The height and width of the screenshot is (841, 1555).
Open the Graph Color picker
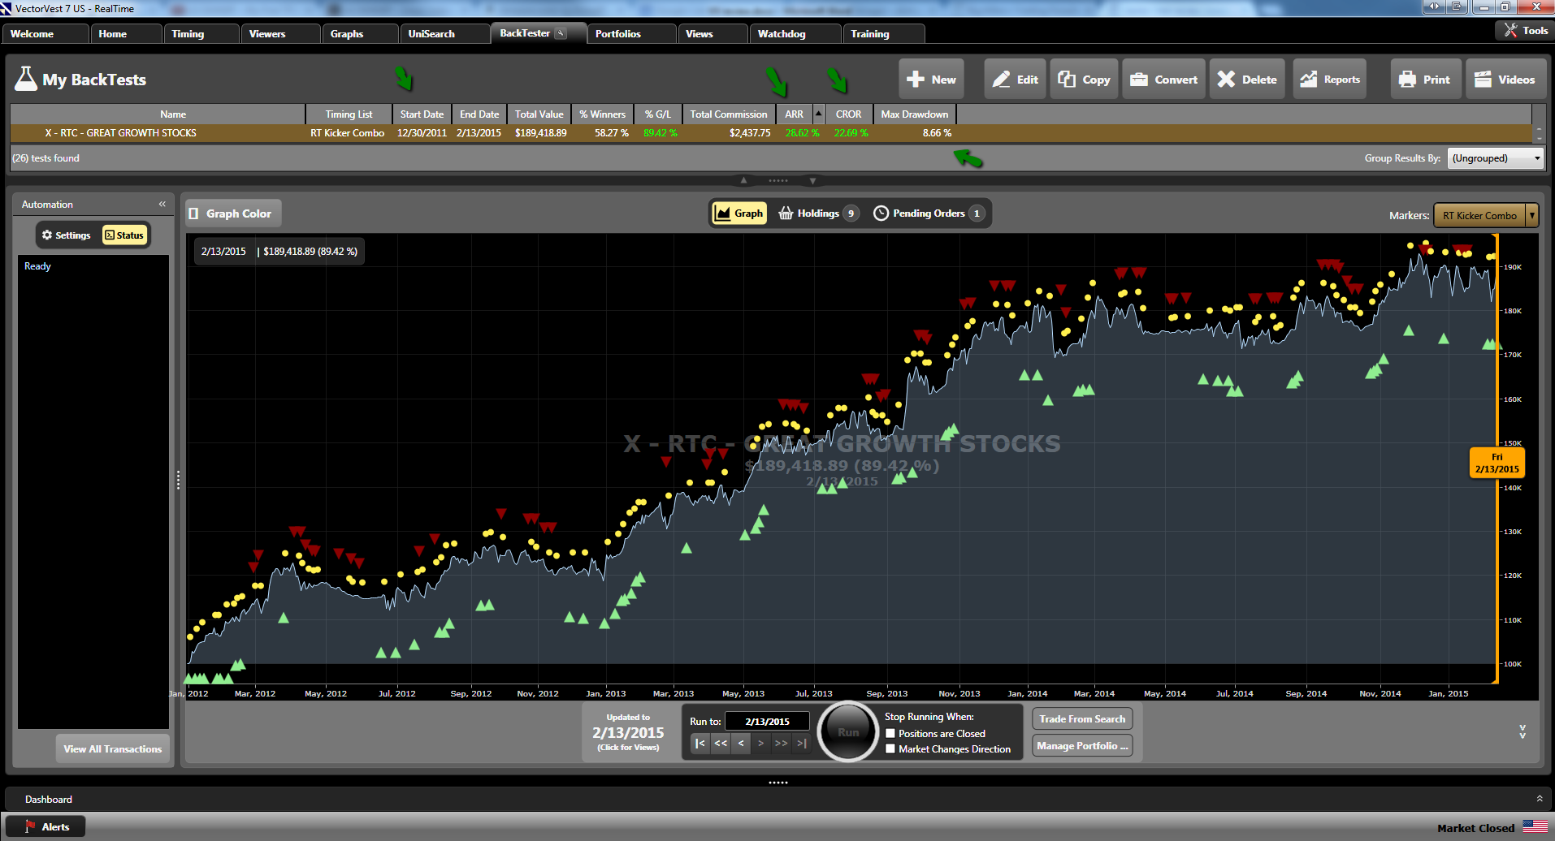coord(232,213)
